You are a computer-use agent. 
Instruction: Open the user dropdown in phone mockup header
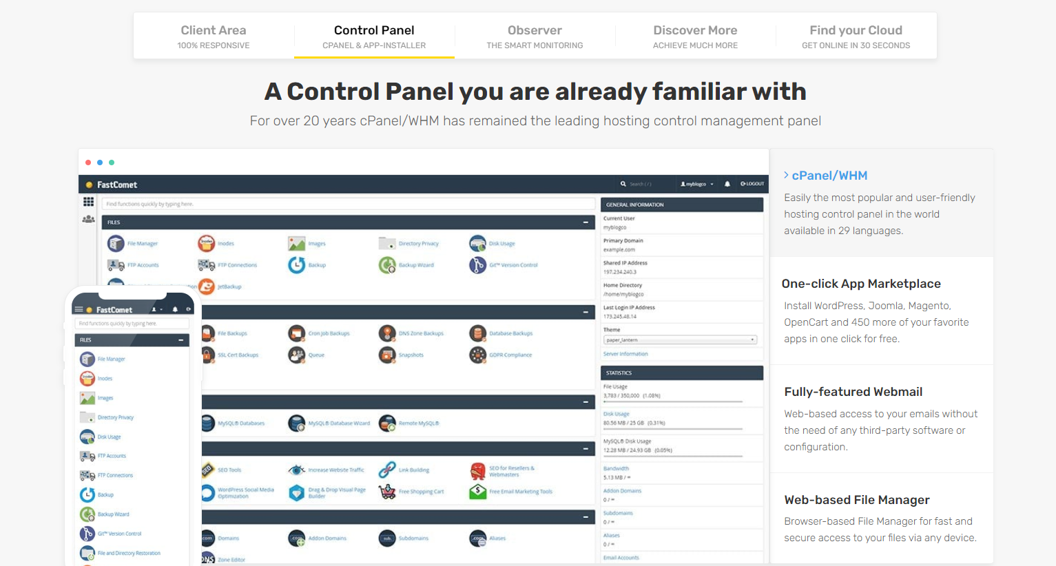157,310
